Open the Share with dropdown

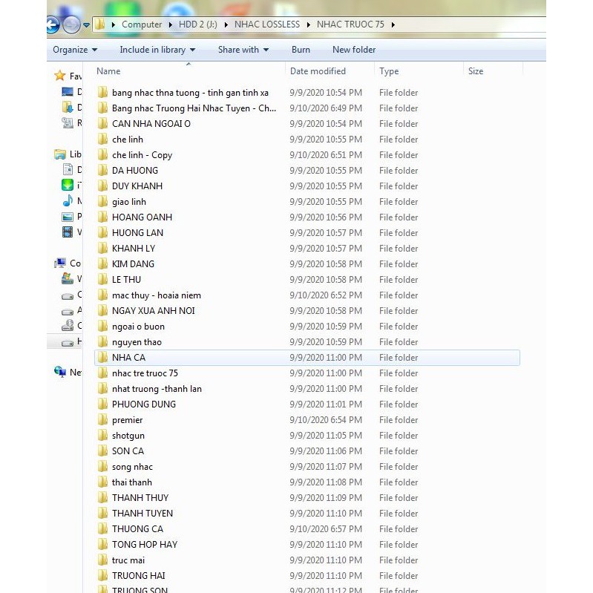coord(243,50)
